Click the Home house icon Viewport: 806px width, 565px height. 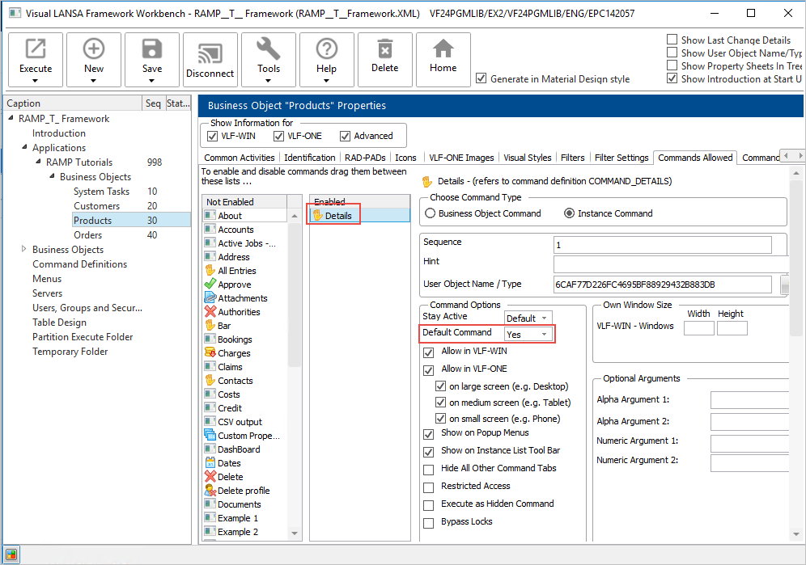443,48
